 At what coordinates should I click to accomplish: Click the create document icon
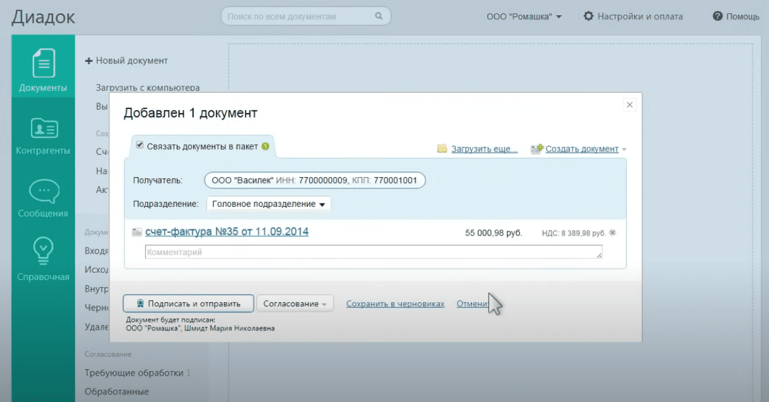(x=537, y=149)
